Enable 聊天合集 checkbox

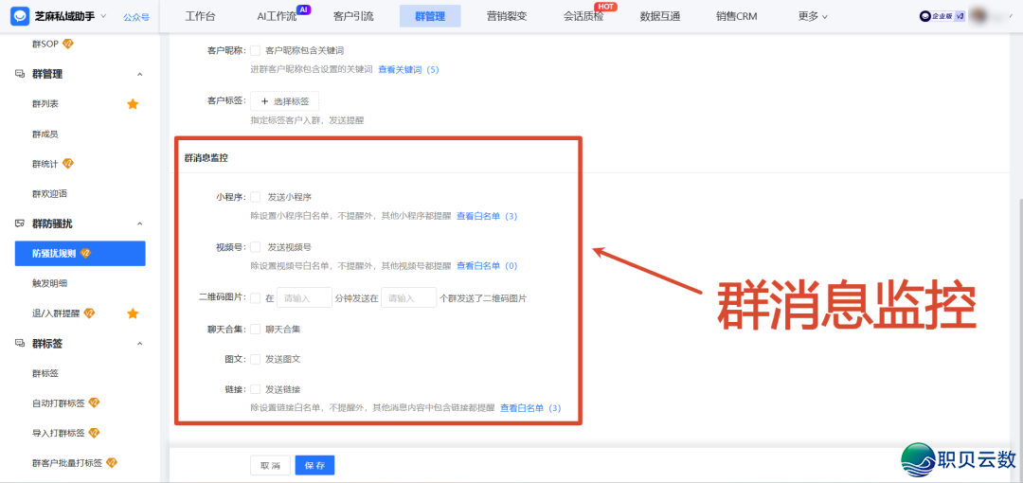click(256, 329)
